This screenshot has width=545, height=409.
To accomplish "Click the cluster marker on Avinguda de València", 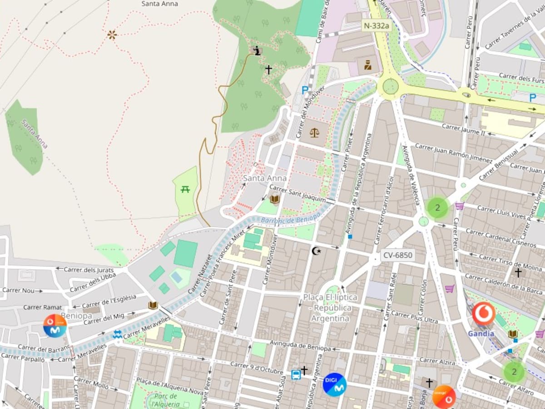I will 437,208.
